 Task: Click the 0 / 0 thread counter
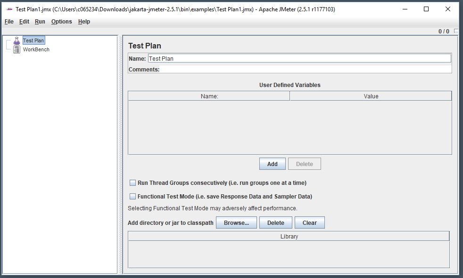[x=444, y=31]
